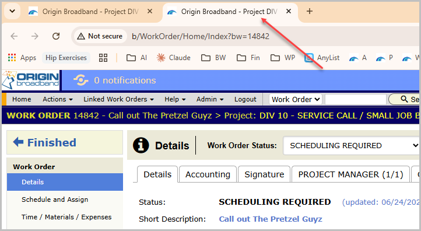Open the Origin bookmark labeled A
Viewport: 421px width, 231px height.
coord(358,58)
